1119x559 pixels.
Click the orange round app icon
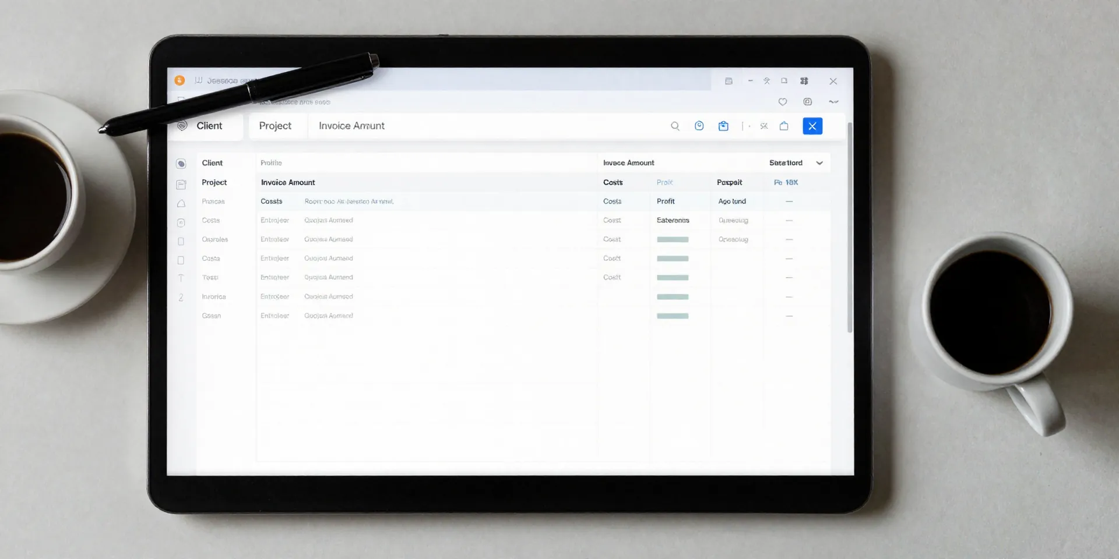pos(180,80)
